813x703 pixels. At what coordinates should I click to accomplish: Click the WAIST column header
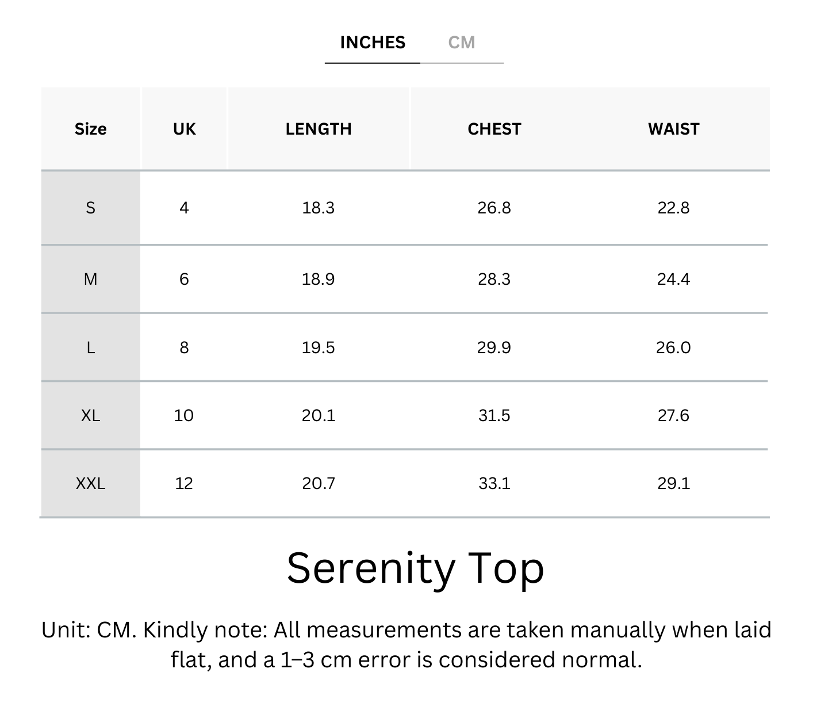pos(673,129)
